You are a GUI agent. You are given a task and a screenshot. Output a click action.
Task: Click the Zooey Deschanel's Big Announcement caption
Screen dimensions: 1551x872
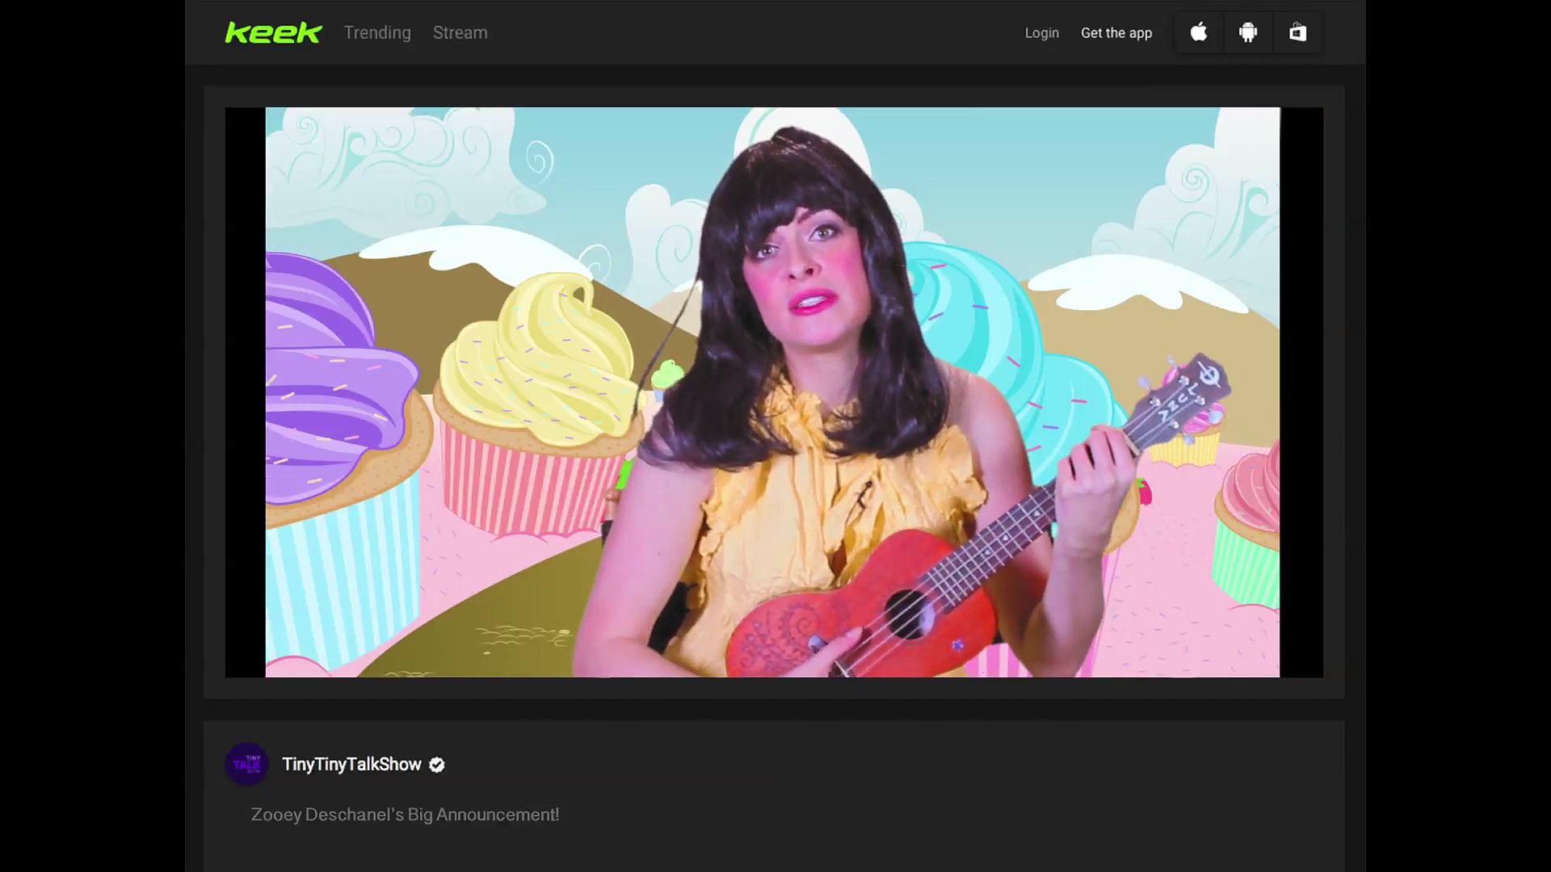point(405,814)
